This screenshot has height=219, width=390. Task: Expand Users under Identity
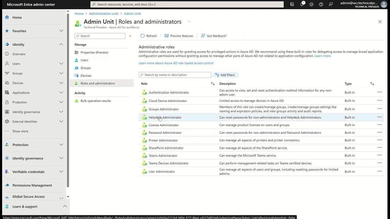tap(61, 64)
